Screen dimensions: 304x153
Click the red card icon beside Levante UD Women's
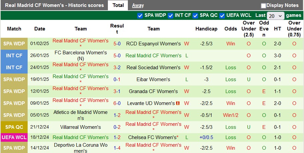178,103
